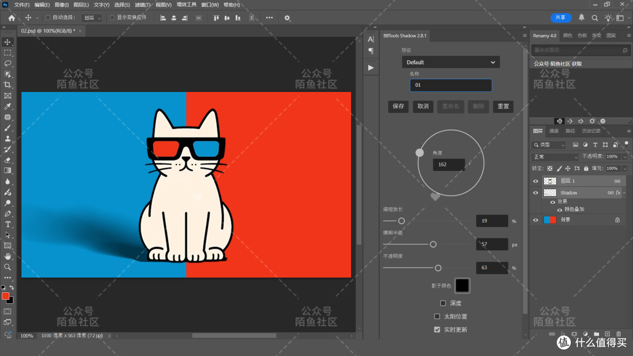The width and height of the screenshot is (633, 356).
Task: Toggle 颜色叠加 effect visibility
Action: [560, 210]
